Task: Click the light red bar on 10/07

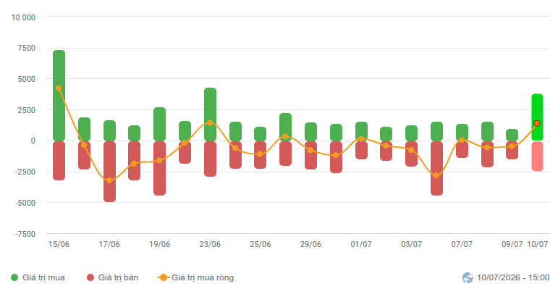Action: click(537, 156)
